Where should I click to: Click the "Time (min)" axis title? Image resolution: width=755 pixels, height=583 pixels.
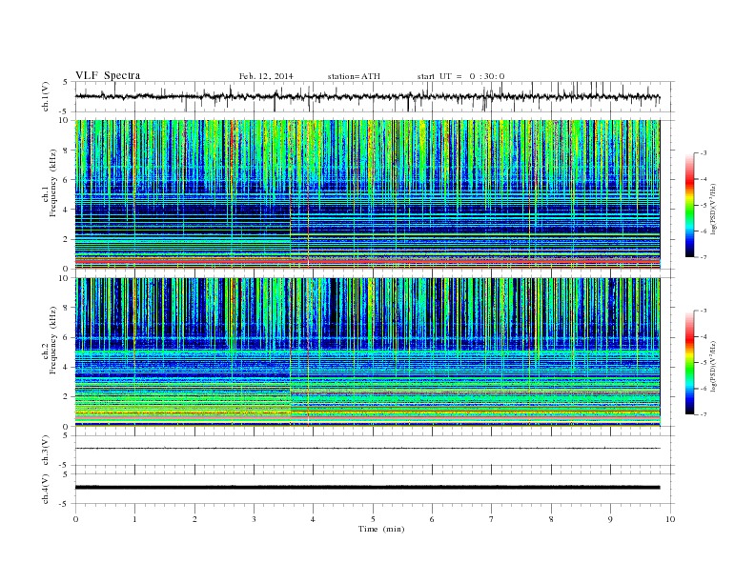point(381,529)
